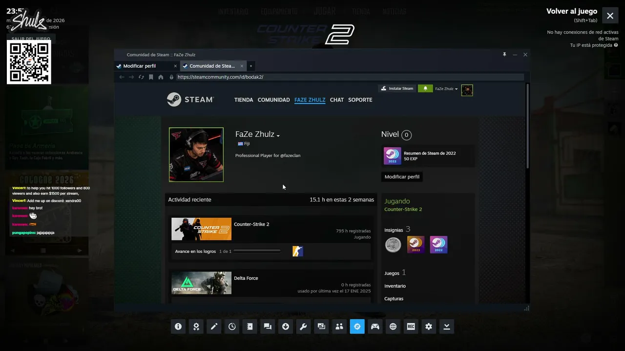
Task: Click the URL address field
Action: (x=349, y=77)
